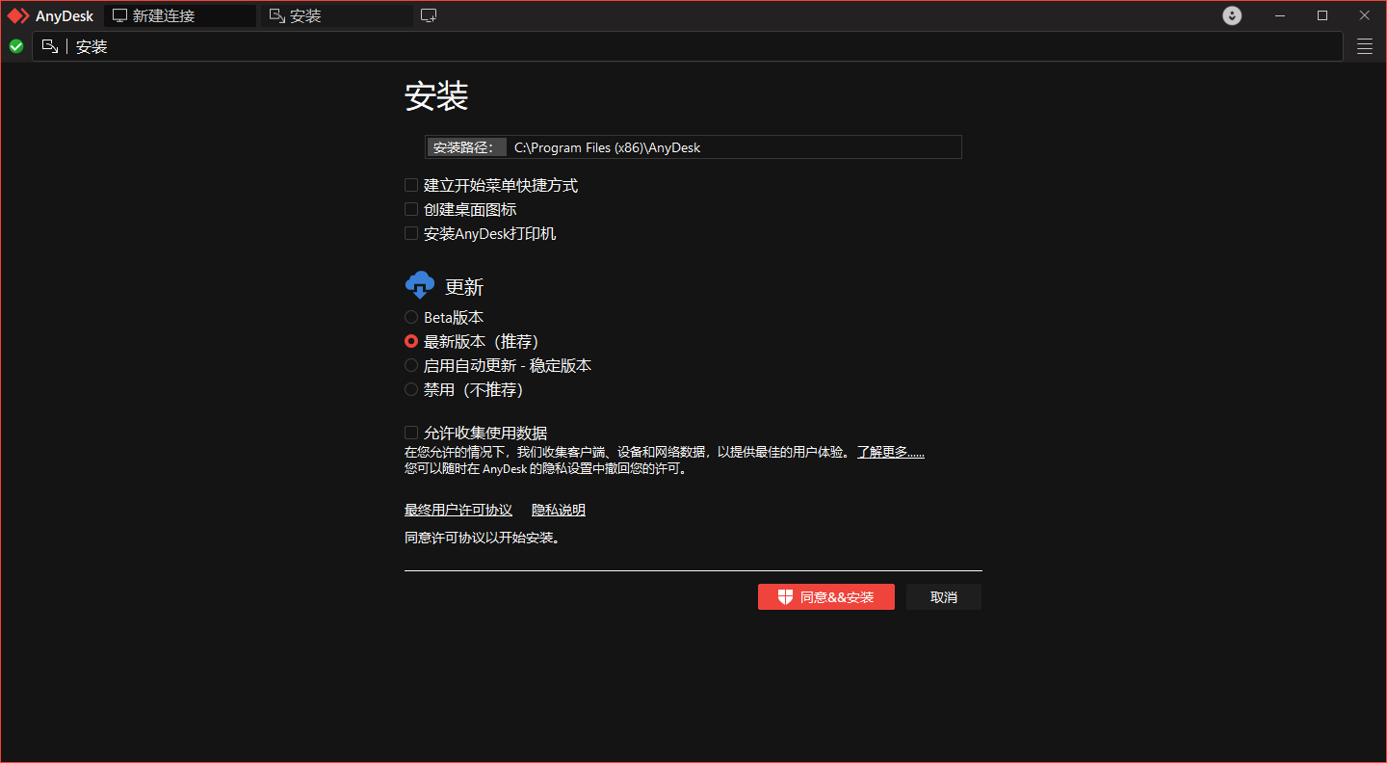Image resolution: width=1387 pixels, height=763 pixels.
Task: Open the hamburger main menu icon
Action: pos(1365,46)
